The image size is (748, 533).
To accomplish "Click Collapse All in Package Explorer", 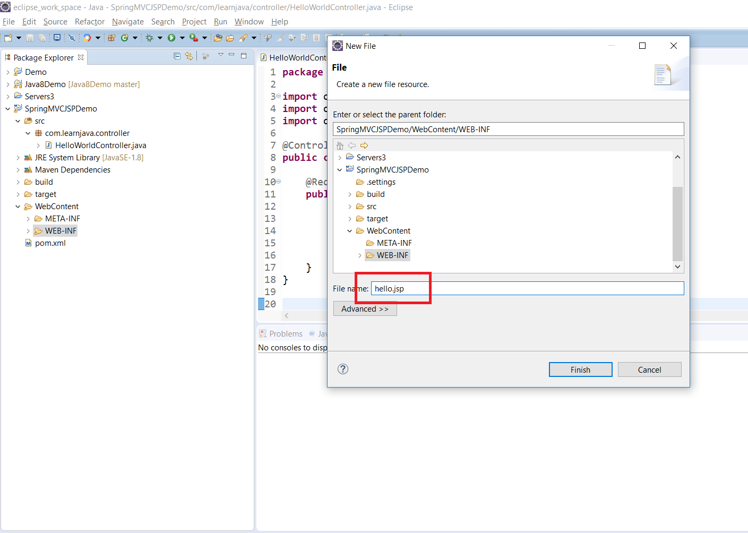I will [x=177, y=56].
